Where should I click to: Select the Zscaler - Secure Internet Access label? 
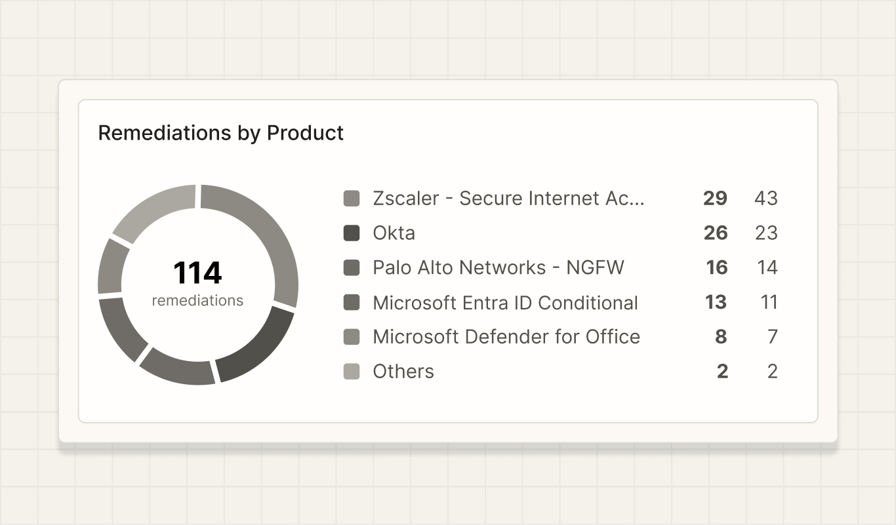point(509,199)
